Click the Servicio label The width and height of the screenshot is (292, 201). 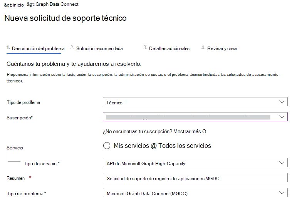(15, 148)
